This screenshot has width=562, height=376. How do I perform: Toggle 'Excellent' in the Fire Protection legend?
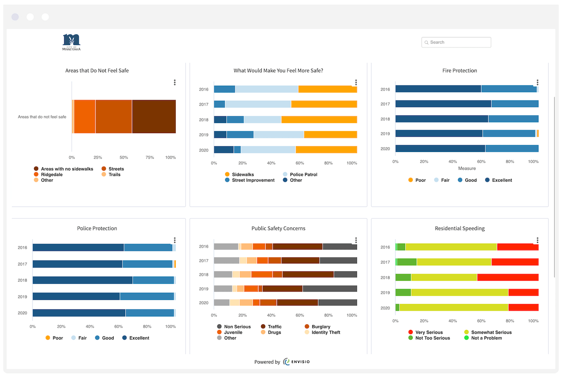pos(498,180)
